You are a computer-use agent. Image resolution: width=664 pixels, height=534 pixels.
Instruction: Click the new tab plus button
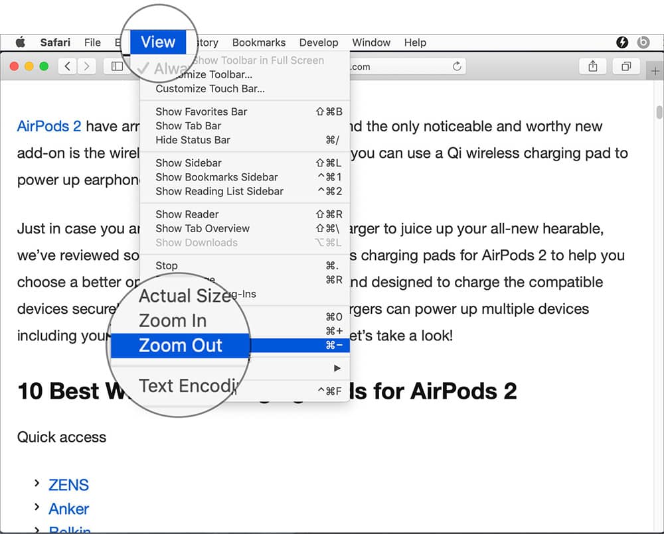pyautogui.click(x=655, y=69)
